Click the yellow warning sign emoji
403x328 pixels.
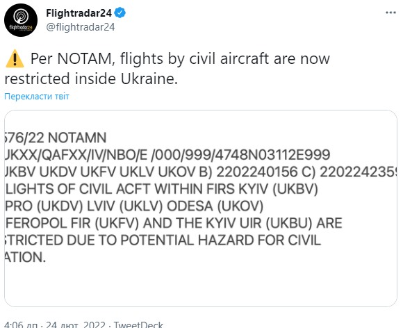pyautogui.click(x=15, y=58)
